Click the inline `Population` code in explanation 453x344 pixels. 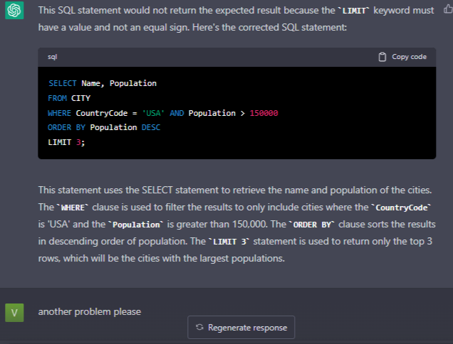click(136, 225)
